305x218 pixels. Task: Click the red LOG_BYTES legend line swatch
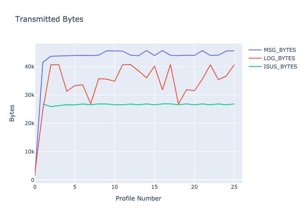(255, 58)
